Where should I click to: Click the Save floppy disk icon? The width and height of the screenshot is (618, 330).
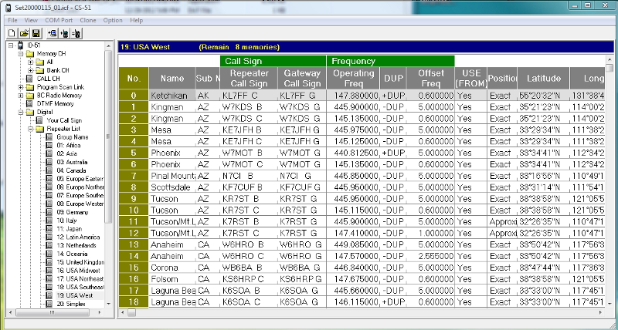pos(36,33)
